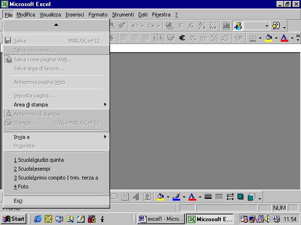Image resolution: width=301 pixels, height=225 pixels.
Task: Open the 3-D settings cube icon
Action: point(252,197)
